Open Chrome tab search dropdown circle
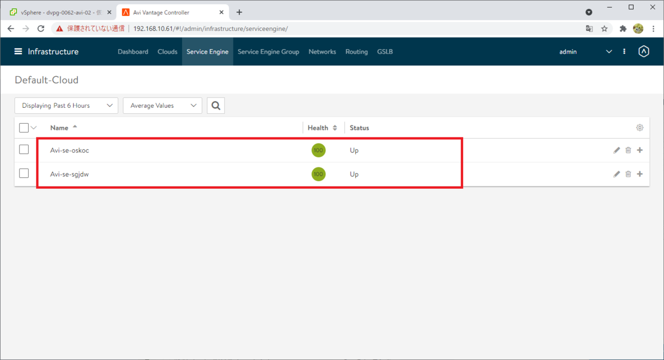Image resolution: width=664 pixels, height=360 pixels. [x=589, y=12]
